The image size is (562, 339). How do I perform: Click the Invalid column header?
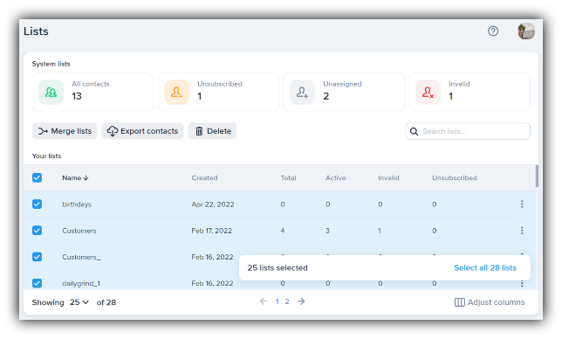coord(388,177)
